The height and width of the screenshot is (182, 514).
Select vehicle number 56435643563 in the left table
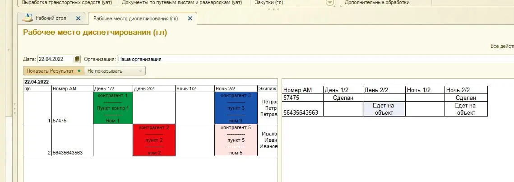[67, 153]
